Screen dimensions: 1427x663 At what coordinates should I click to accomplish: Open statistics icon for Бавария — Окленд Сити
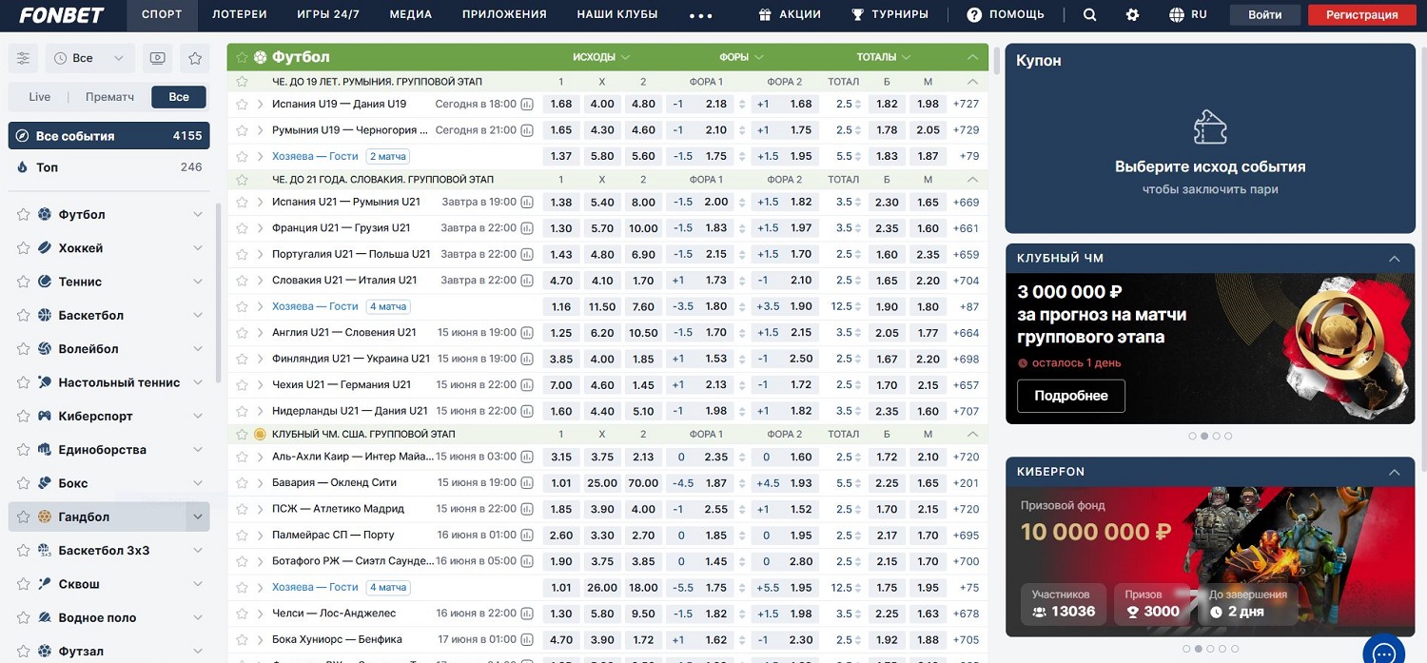527,483
